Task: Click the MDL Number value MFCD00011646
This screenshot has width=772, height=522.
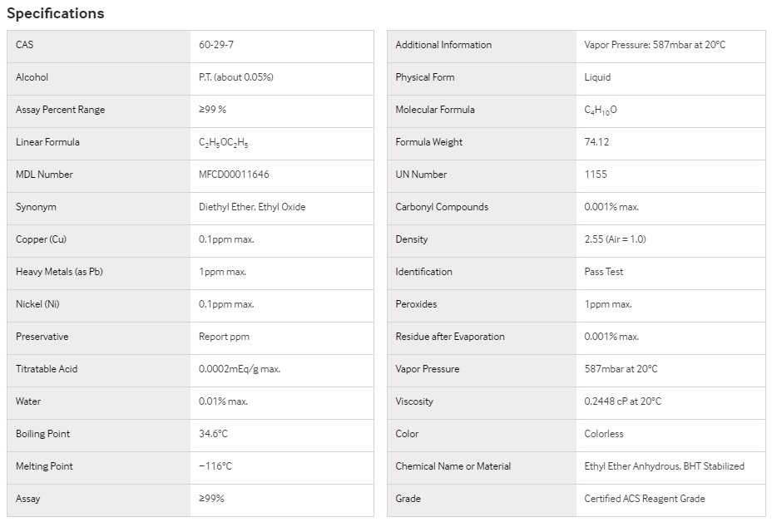Action: 234,175
